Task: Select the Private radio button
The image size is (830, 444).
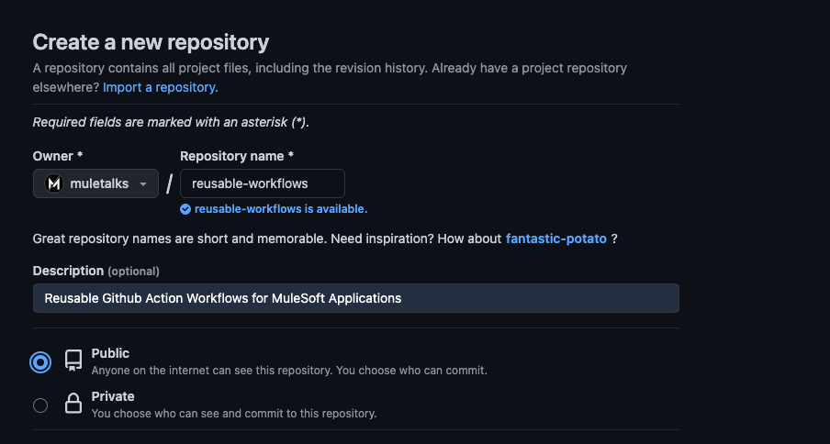Action: tap(40, 405)
